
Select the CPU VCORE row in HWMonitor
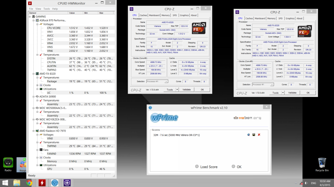click(x=72, y=28)
